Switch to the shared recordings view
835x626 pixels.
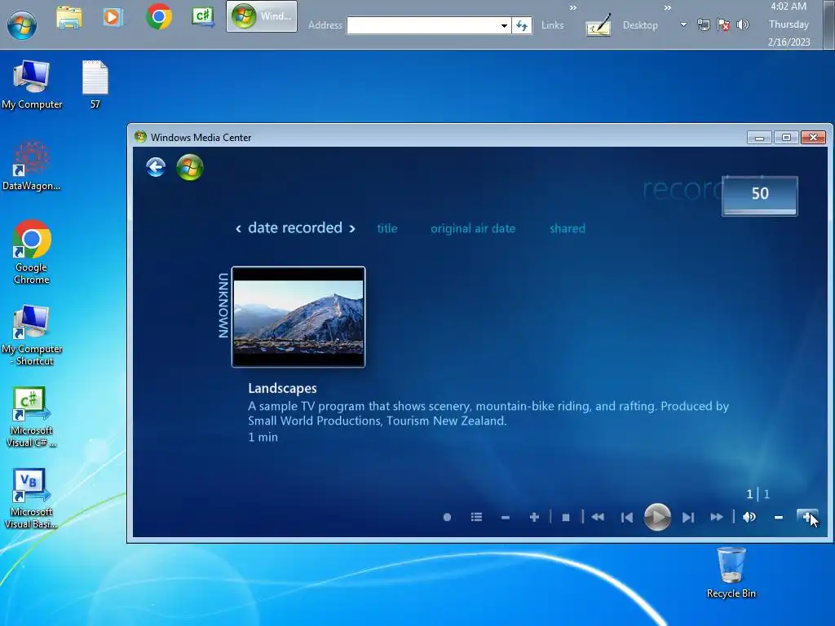tap(568, 228)
